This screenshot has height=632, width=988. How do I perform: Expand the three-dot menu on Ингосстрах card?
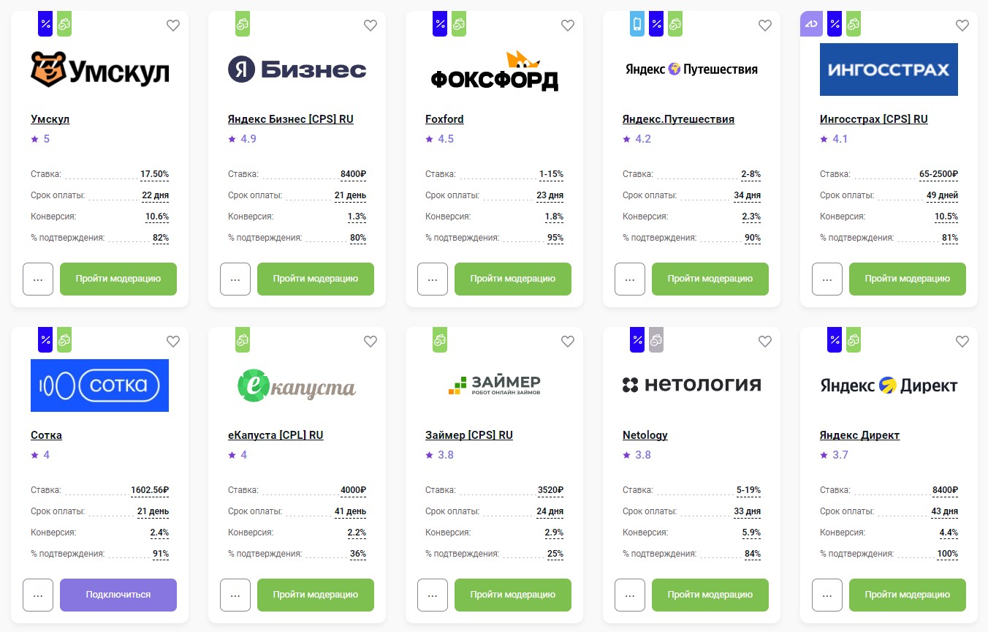click(827, 279)
